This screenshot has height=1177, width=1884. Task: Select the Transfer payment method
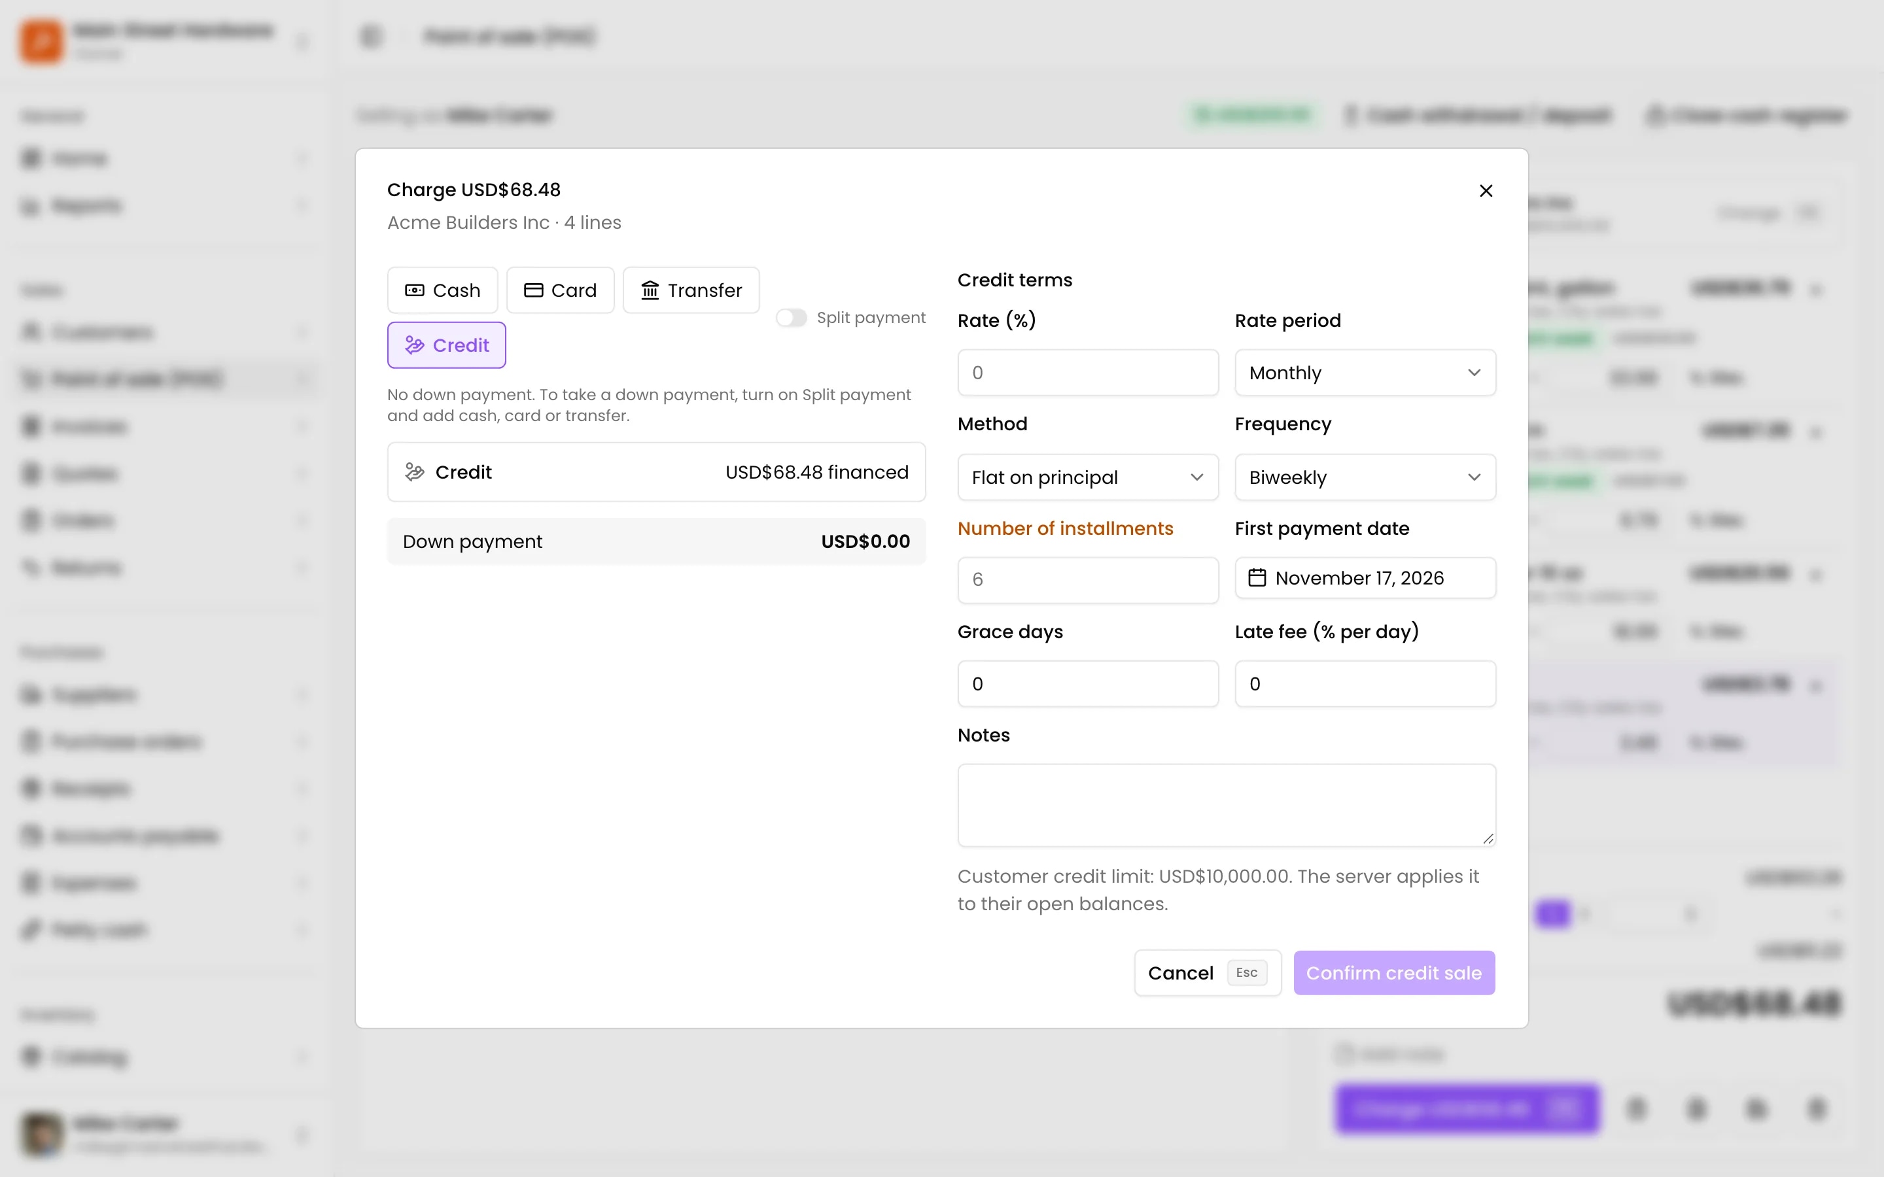[691, 290]
